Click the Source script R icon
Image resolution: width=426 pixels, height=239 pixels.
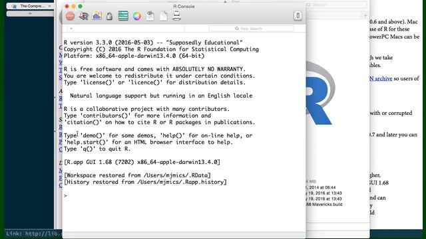pos(84,16)
